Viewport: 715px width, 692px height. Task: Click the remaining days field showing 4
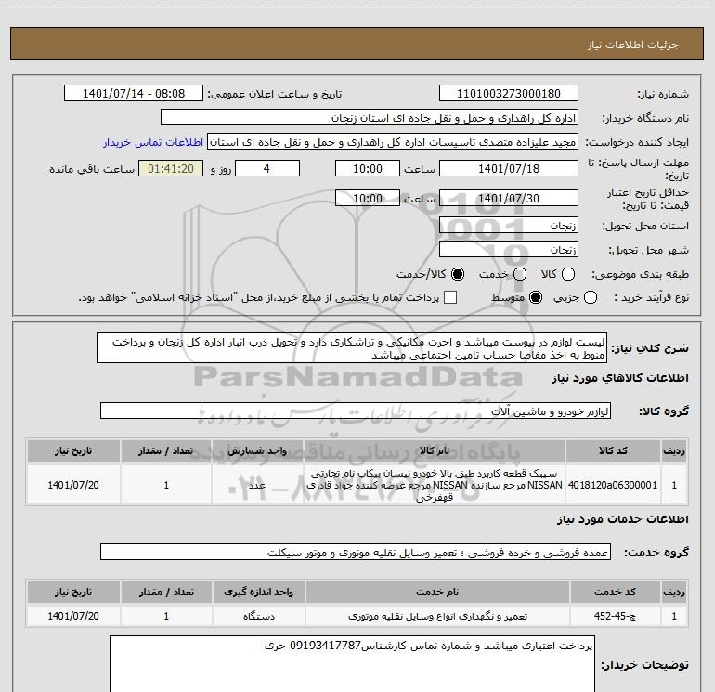267,168
